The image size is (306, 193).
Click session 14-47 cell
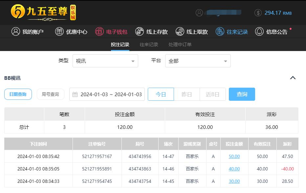[168, 156]
